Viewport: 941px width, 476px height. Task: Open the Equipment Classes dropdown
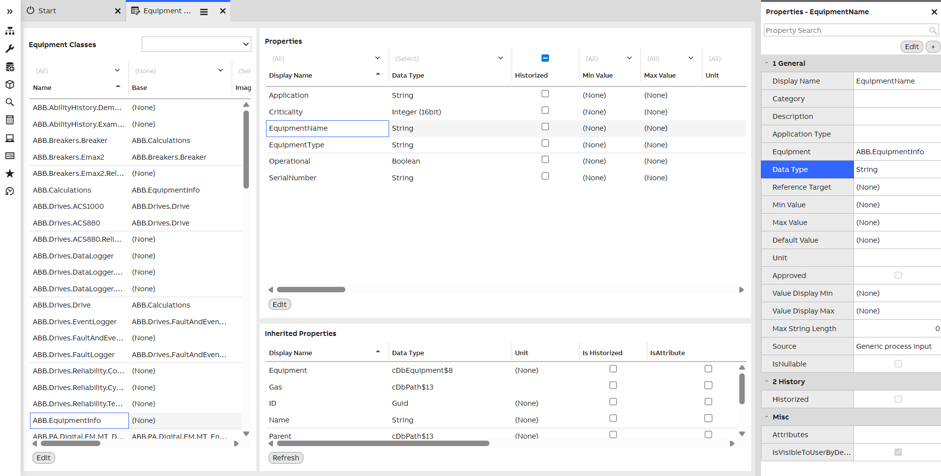click(196, 44)
